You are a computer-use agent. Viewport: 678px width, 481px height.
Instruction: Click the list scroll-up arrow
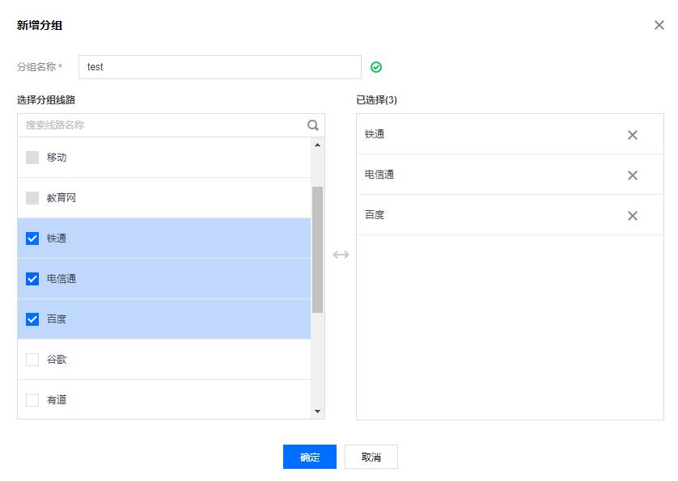(317, 145)
